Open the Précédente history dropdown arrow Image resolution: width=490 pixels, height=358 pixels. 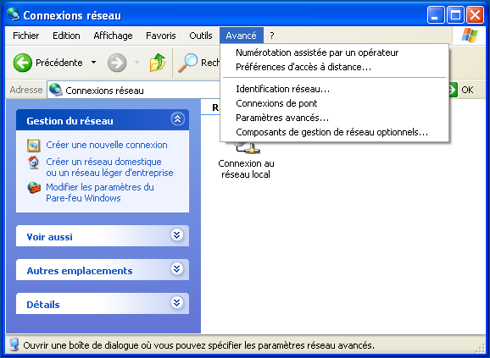(93, 63)
